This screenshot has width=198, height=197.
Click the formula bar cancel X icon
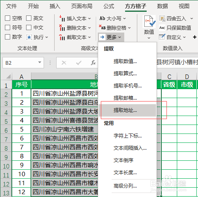point(64,63)
